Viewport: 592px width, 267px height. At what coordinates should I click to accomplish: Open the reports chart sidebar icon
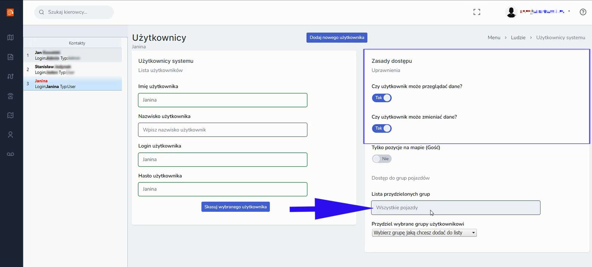click(x=10, y=57)
